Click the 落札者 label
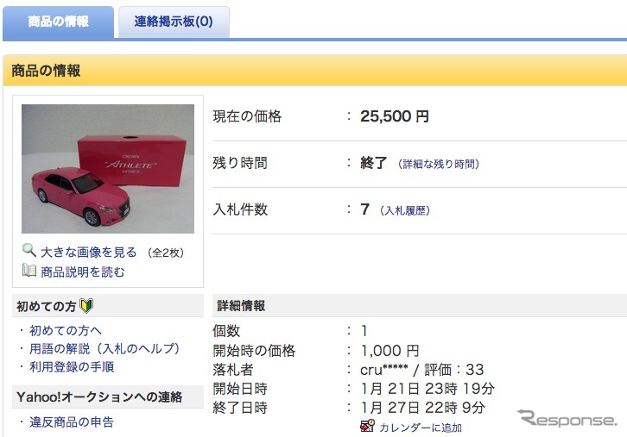Viewport: 627px width, 437px height. [x=232, y=370]
